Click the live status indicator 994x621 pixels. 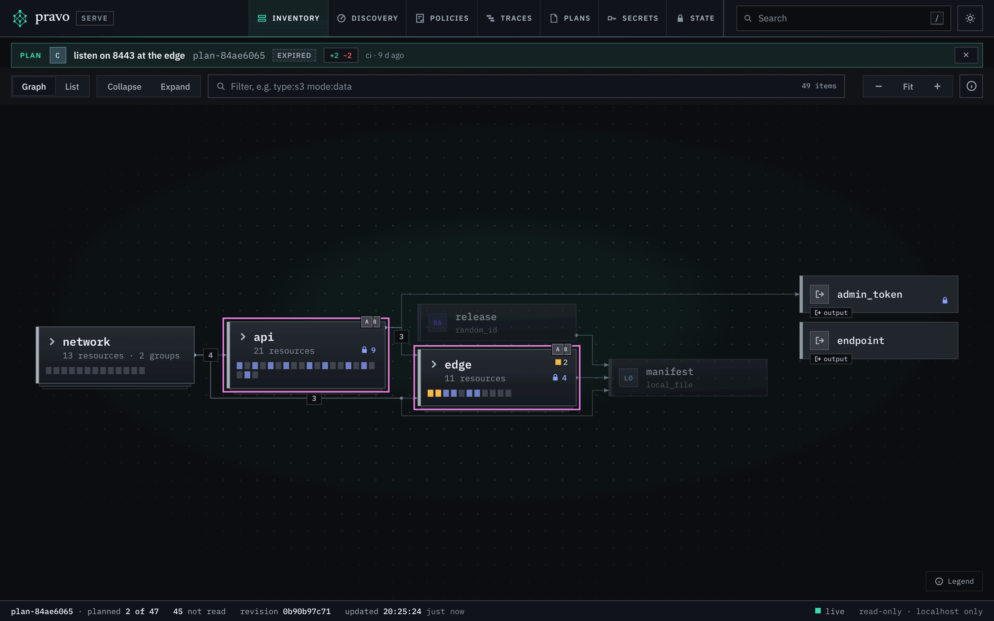(829, 611)
